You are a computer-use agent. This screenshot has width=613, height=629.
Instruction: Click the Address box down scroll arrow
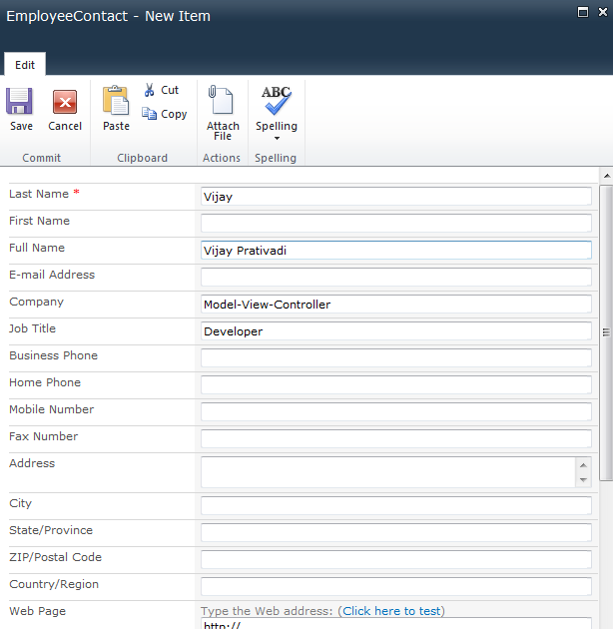coord(583,480)
